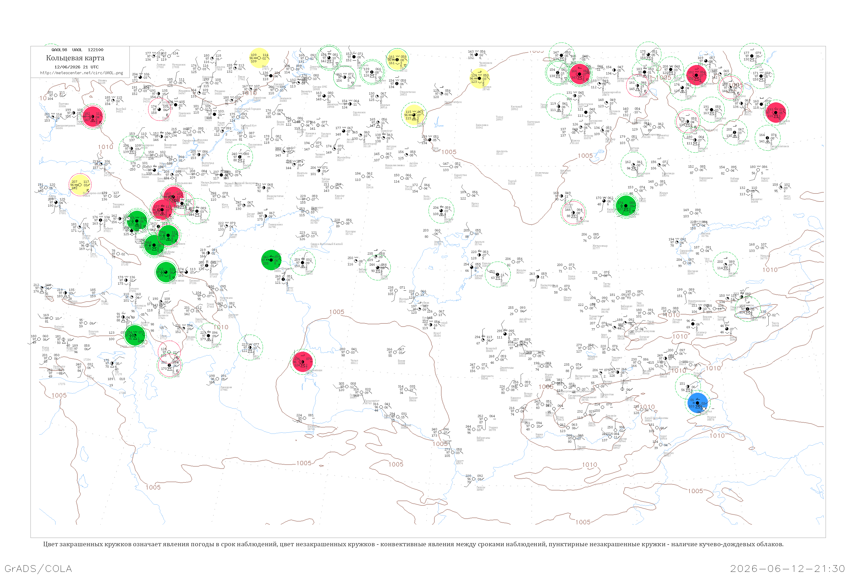Click the station label "Пенза 27962"
The height and width of the screenshot is (575, 863).
tap(241, 78)
